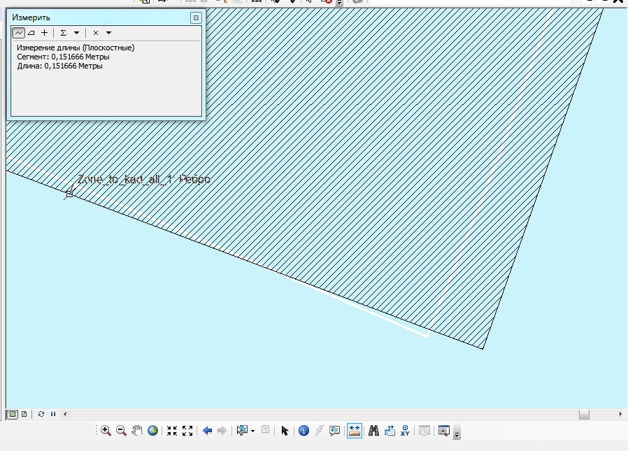Open Select Features tool dropdown arrow

click(252, 431)
